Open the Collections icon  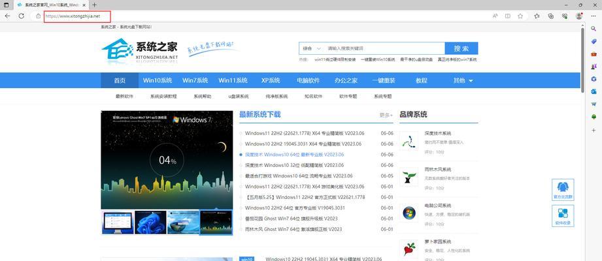[x=551, y=16]
